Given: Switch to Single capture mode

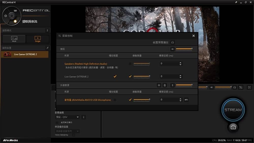Looking at the screenshot, I should pyautogui.click(x=38, y=39).
